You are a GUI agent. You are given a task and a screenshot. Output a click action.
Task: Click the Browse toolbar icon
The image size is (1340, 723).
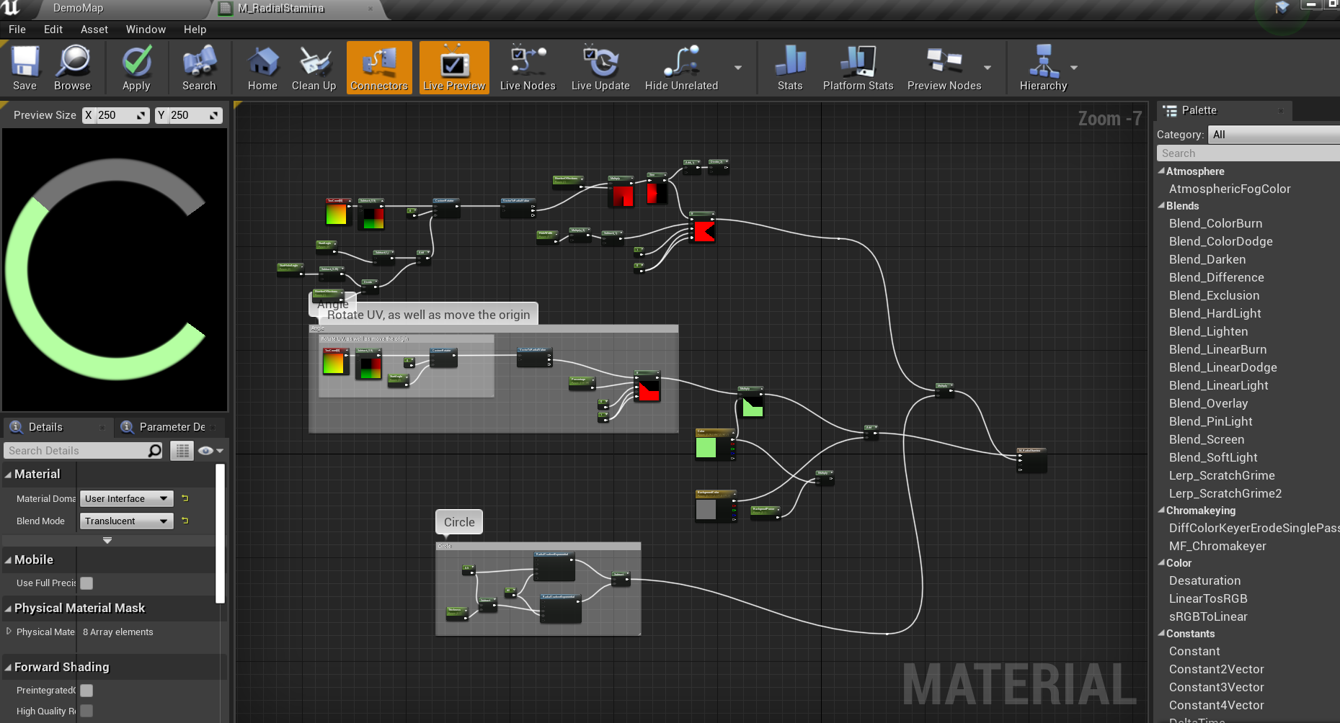(72, 68)
